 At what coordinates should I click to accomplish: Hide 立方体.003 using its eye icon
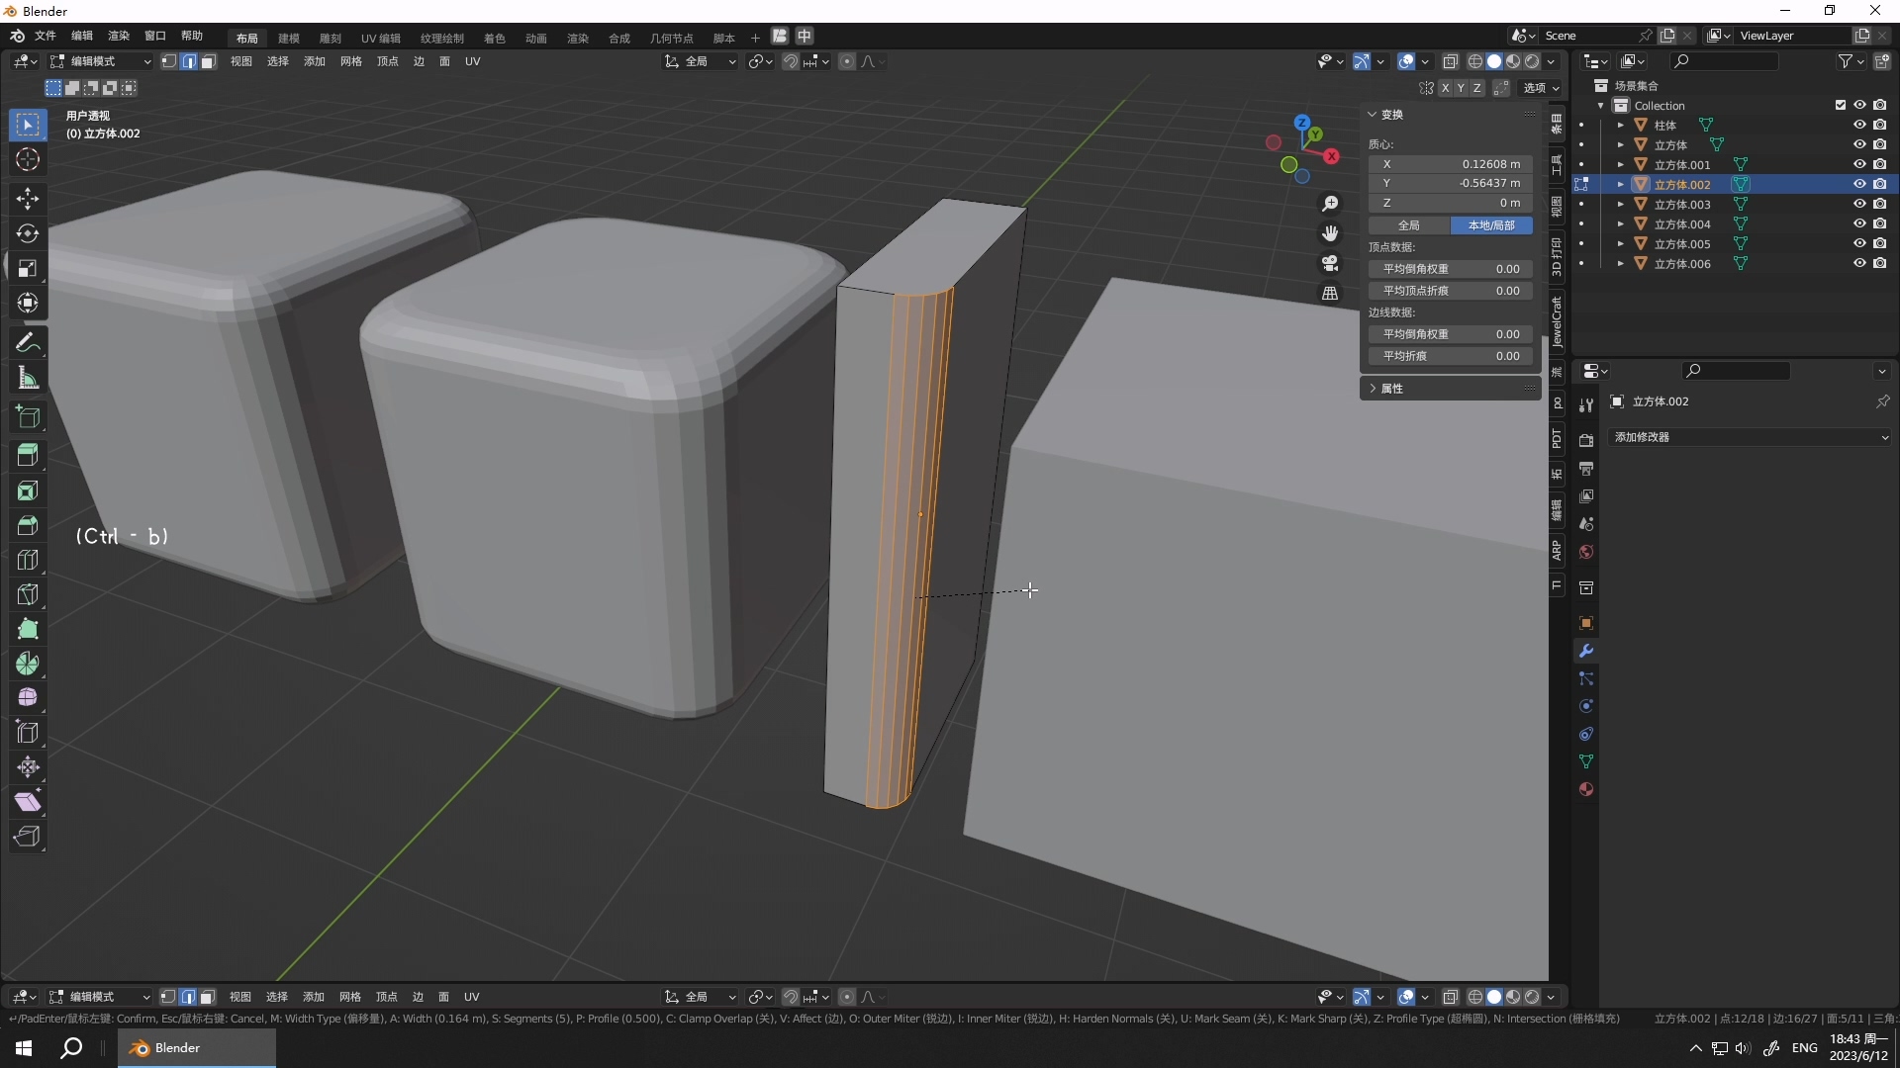[1859, 204]
